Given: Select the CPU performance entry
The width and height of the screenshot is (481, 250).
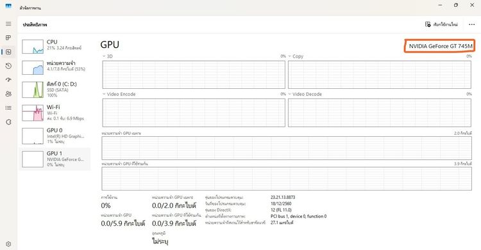Looking at the screenshot, I should (x=55, y=47).
